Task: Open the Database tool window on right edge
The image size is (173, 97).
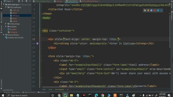Action: pyautogui.click(x=172, y=15)
